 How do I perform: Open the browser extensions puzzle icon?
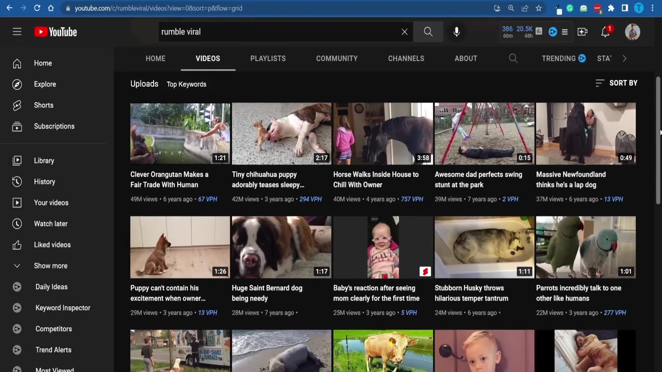tap(611, 8)
